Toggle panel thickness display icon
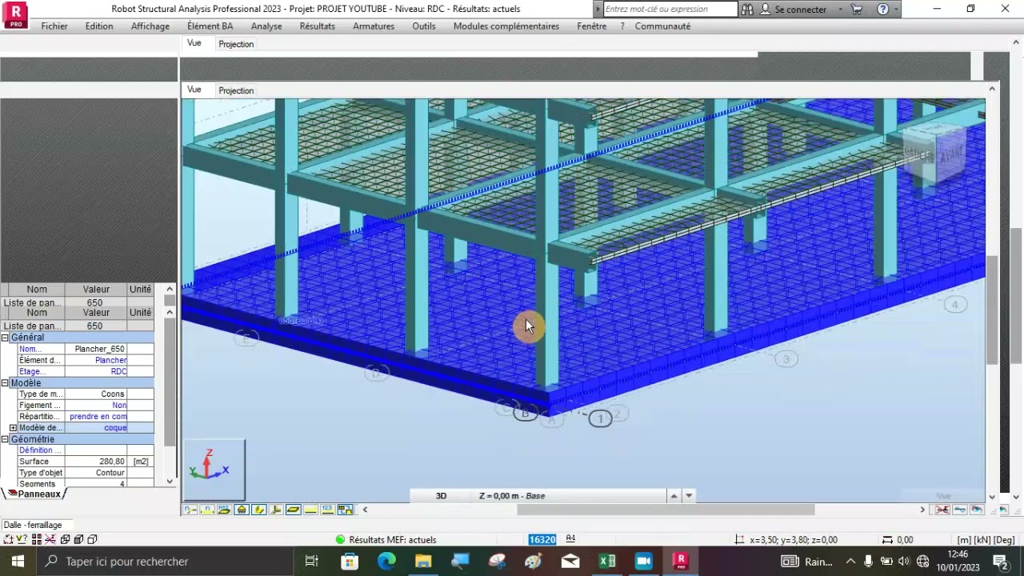The image size is (1024, 576). tap(293, 510)
